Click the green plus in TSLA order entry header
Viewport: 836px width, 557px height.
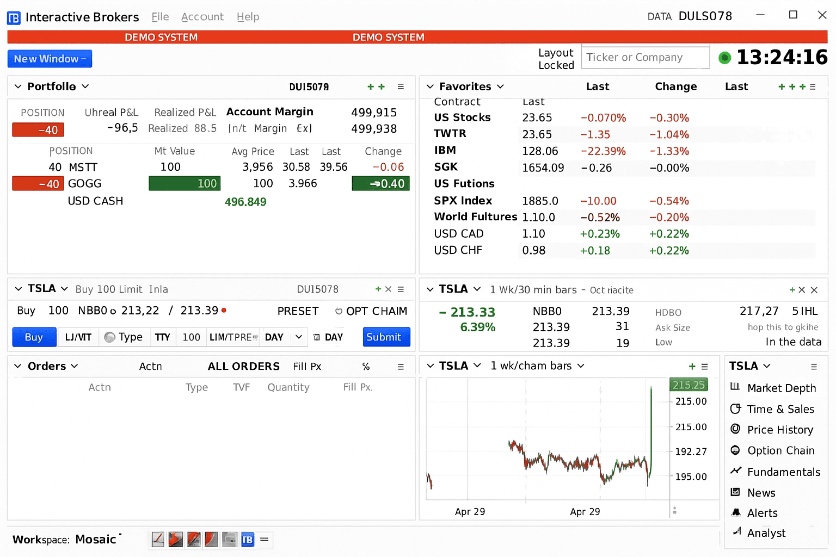378,289
